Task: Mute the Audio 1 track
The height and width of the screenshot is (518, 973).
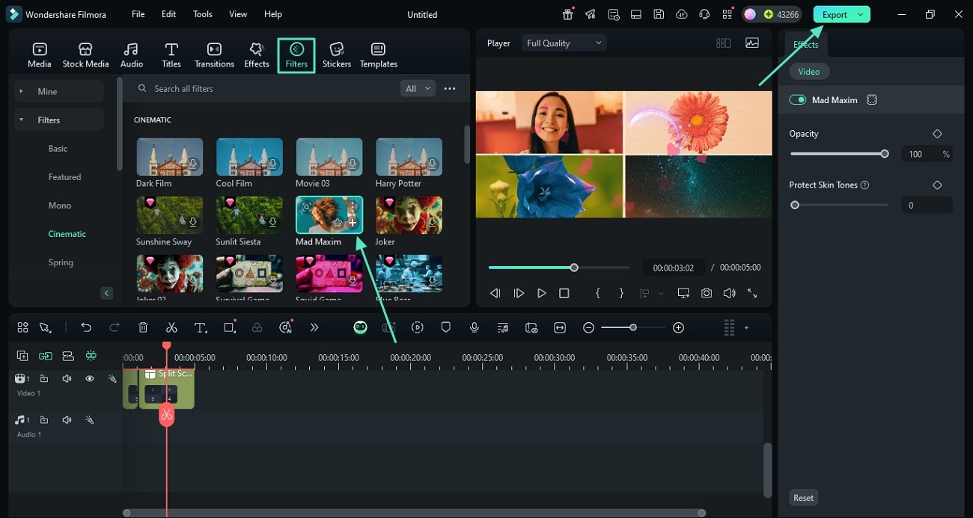Action: 67,420
